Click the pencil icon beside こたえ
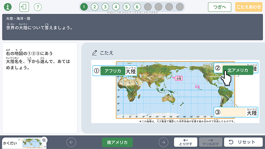 (x=95, y=53)
